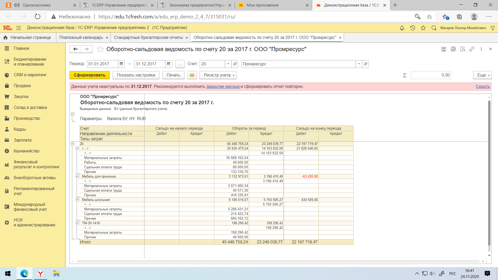Open favorites star in 1C header
The height and width of the screenshot is (280, 498).
point(423,28)
